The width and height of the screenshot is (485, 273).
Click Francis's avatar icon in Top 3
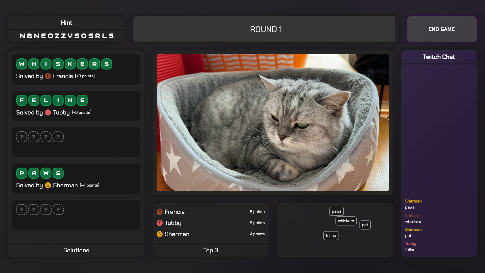pyautogui.click(x=159, y=212)
